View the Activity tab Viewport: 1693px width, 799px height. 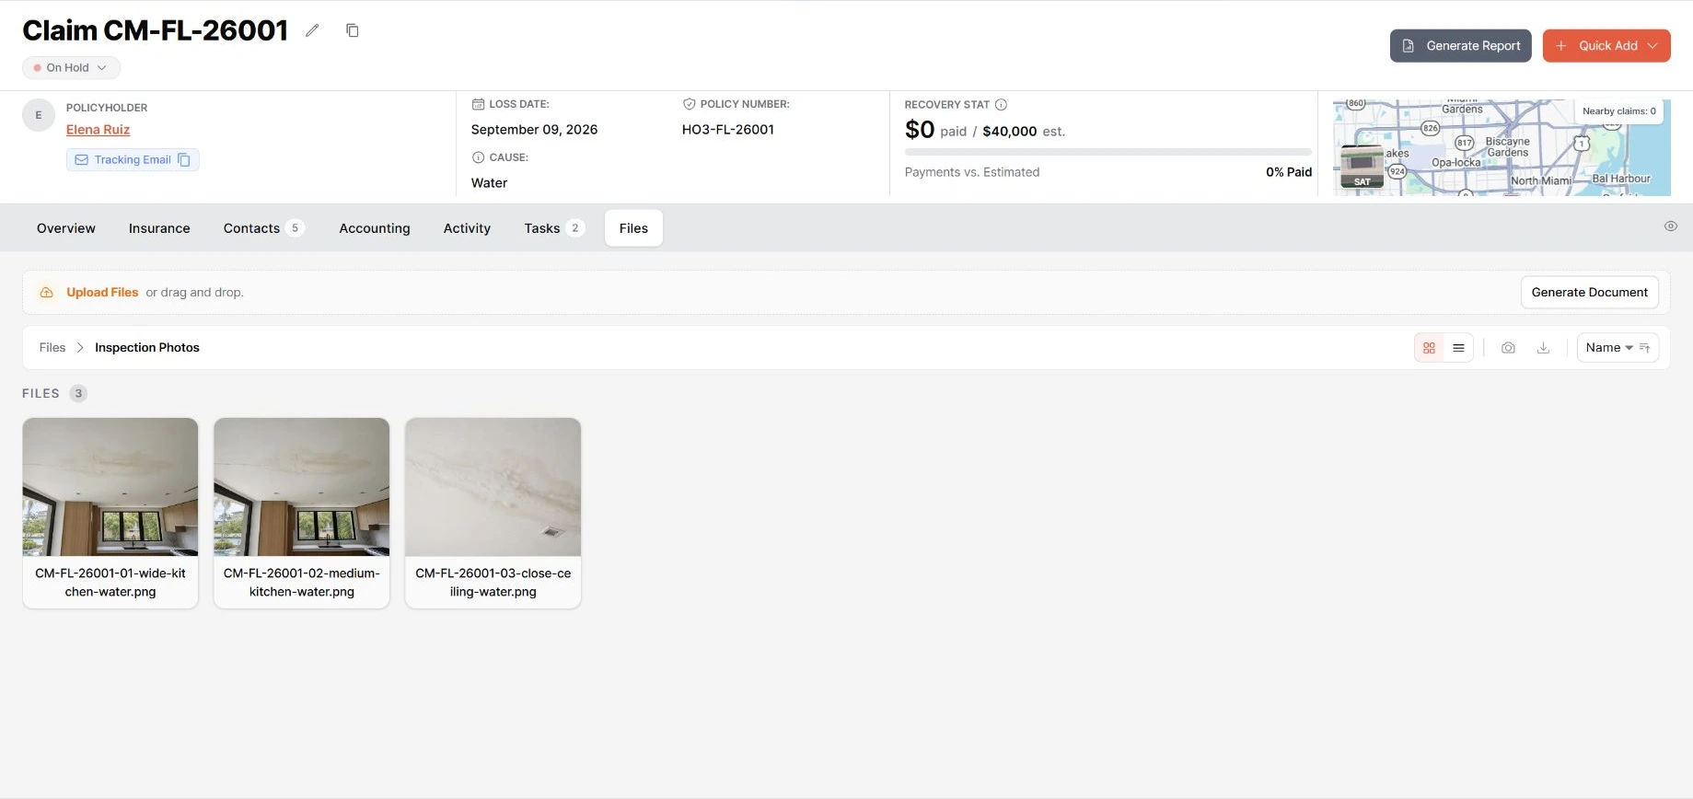tap(467, 228)
